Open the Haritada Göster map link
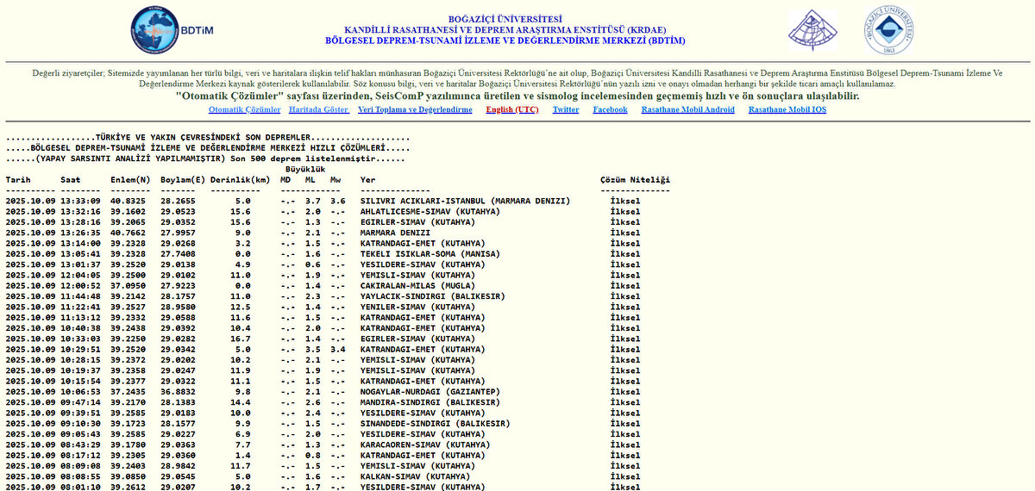The width and height of the screenshot is (1035, 491). [318, 109]
